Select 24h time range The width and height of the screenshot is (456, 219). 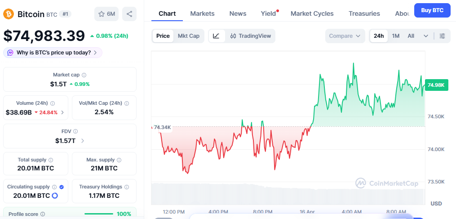pos(379,36)
